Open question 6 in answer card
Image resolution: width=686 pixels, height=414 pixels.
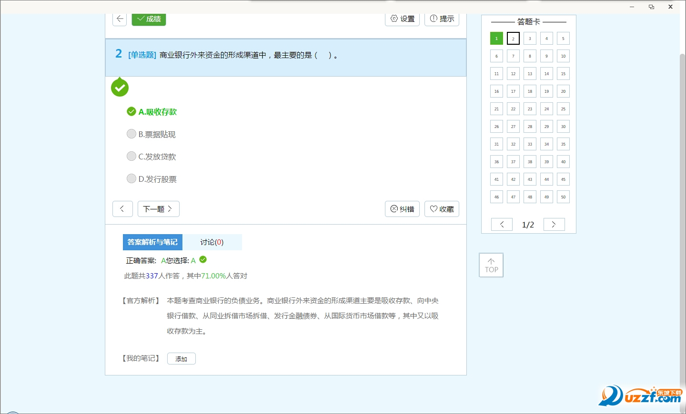coord(496,56)
